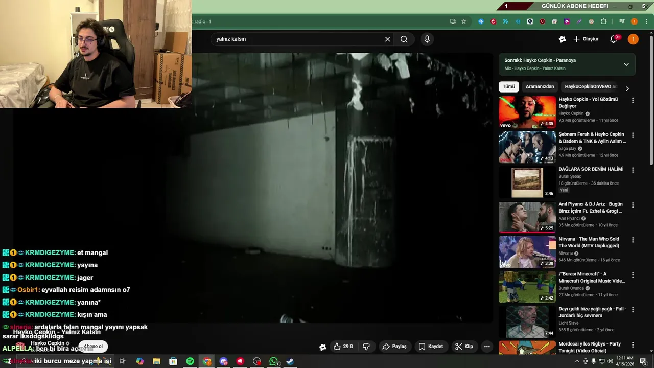654x368 pixels.
Task: Open the three-dot more actions under video
Action: tap(487, 347)
